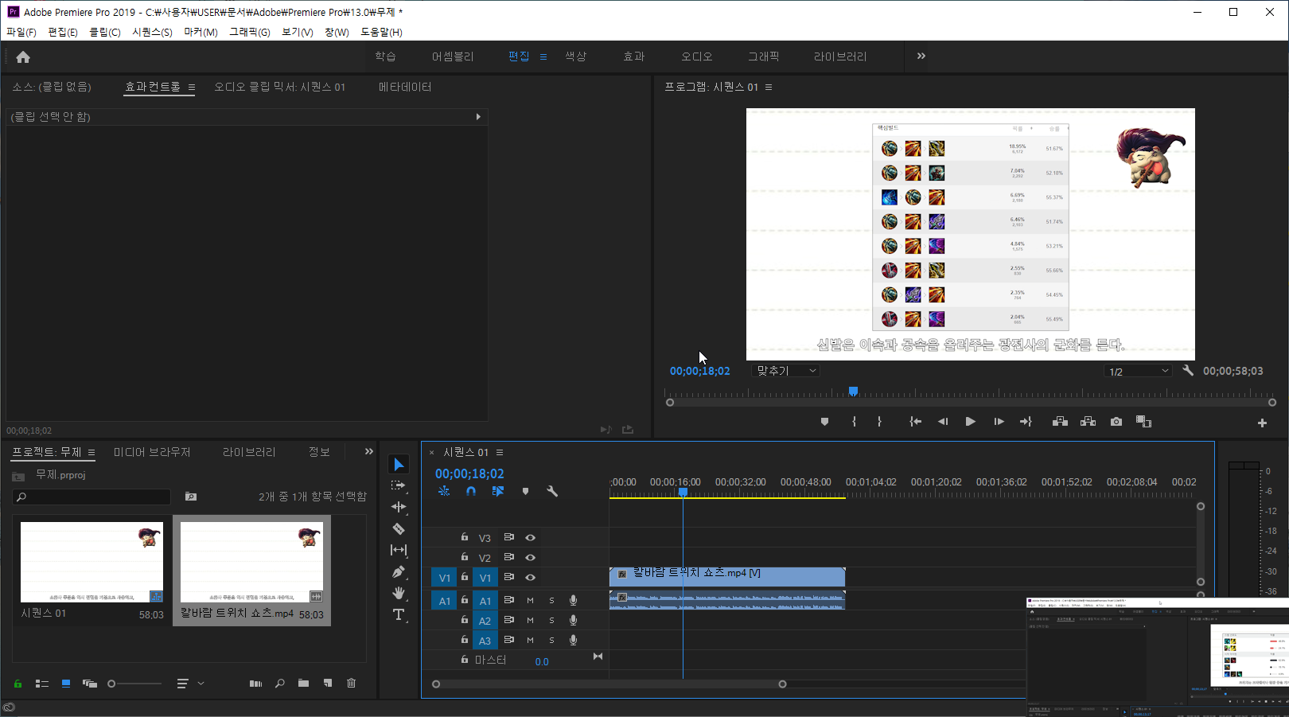Solo the A2 audio track
The width and height of the screenshot is (1289, 717).
coord(551,621)
